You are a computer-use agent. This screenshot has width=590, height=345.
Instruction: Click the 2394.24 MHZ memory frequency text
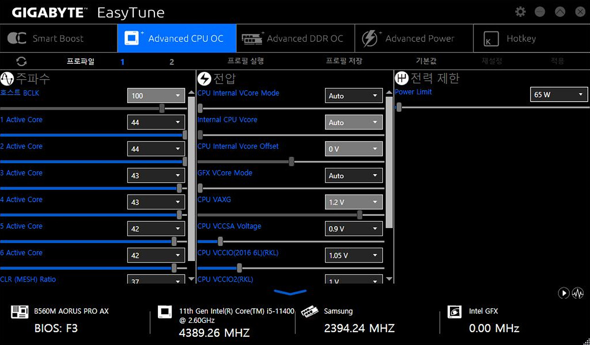click(x=359, y=328)
